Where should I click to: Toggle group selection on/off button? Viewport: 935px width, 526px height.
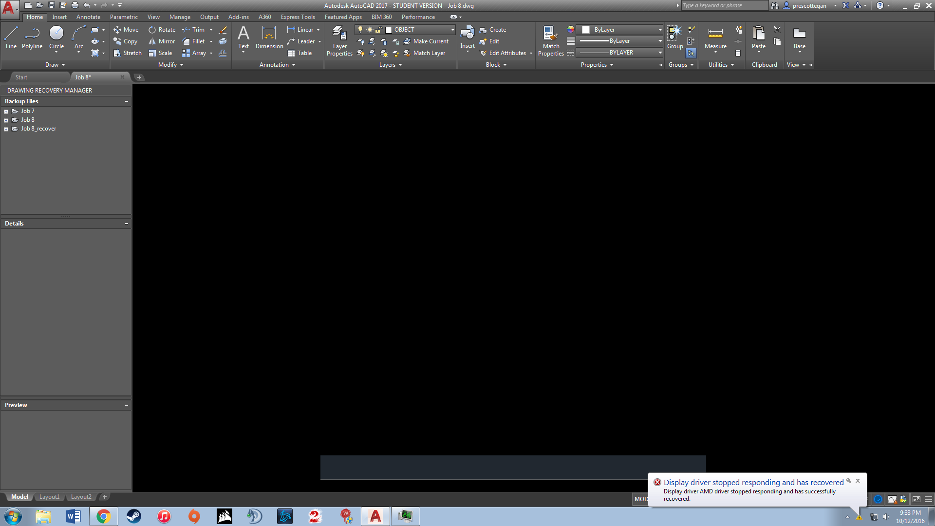[691, 53]
